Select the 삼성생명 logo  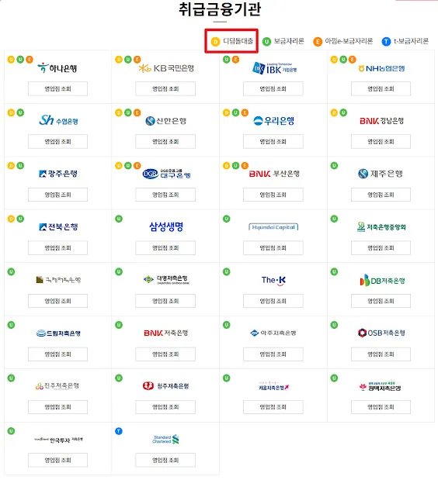tap(166, 226)
